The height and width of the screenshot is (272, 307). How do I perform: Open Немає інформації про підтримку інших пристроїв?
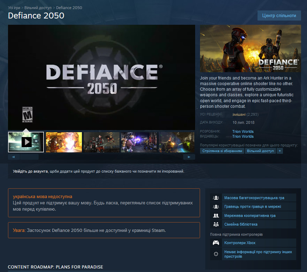pyautogui.click(x=258, y=254)
